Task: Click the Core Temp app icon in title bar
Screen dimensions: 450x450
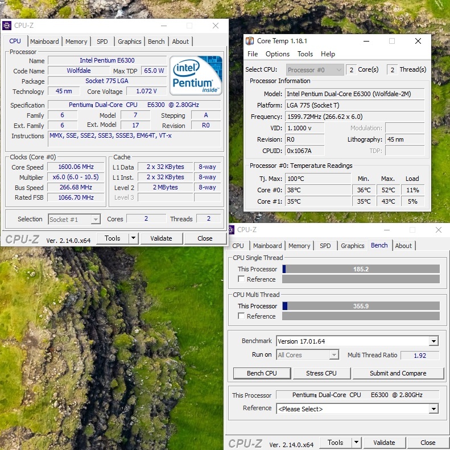Action: 250,41
